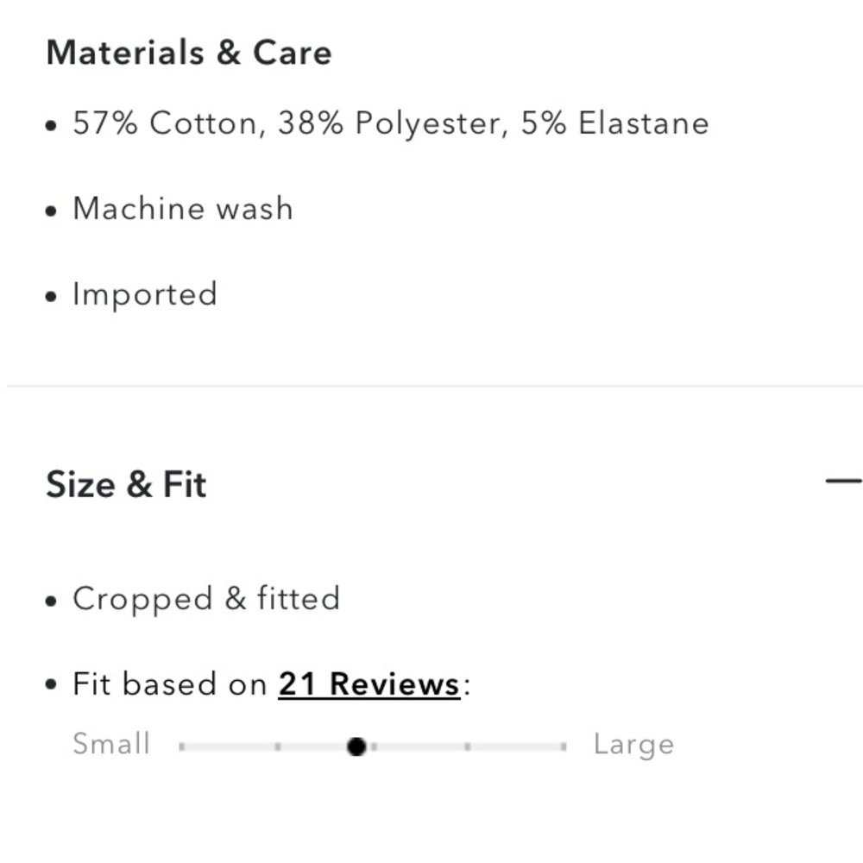Click the second tick on fit slider
This screenshot has height=863, width=863.
click(278, 746)
